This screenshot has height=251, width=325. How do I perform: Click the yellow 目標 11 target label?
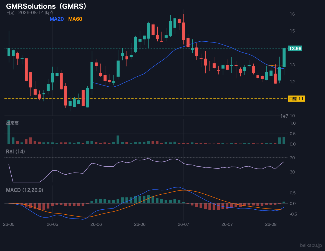point(296,99)
